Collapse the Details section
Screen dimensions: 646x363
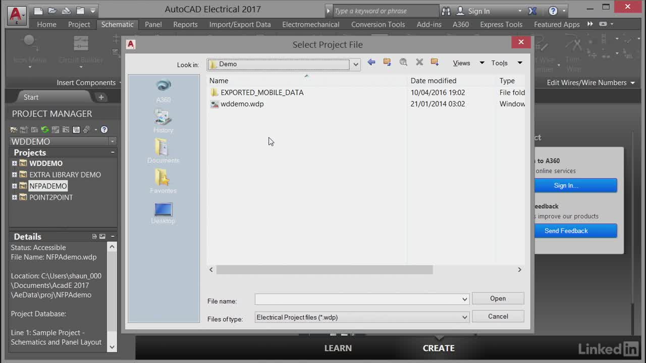[113, 236]
